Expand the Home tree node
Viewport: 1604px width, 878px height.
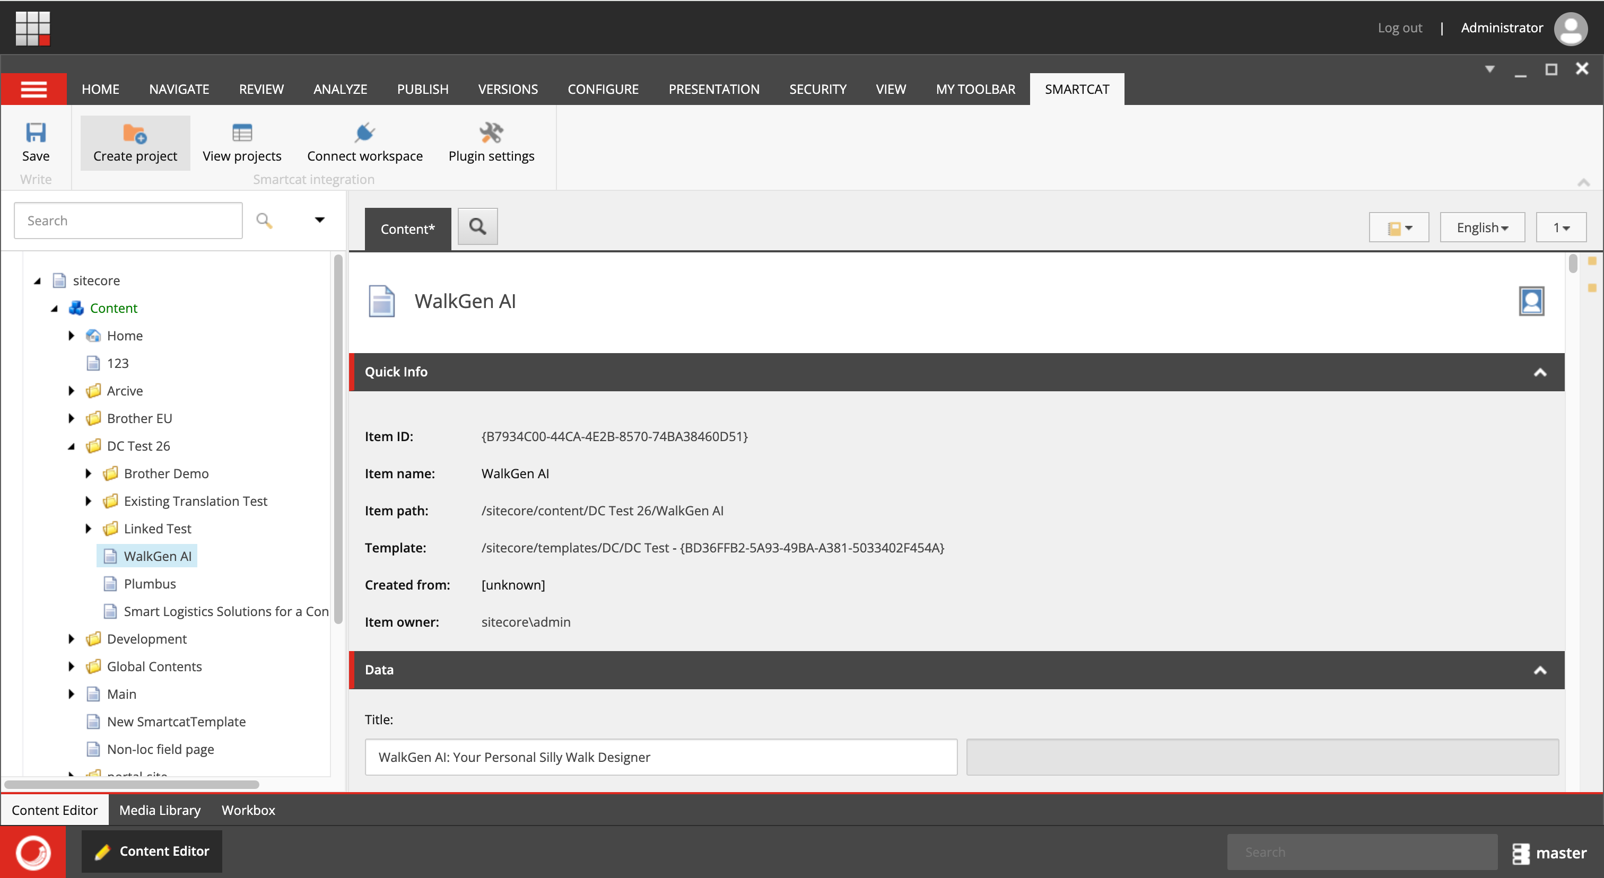71,336
